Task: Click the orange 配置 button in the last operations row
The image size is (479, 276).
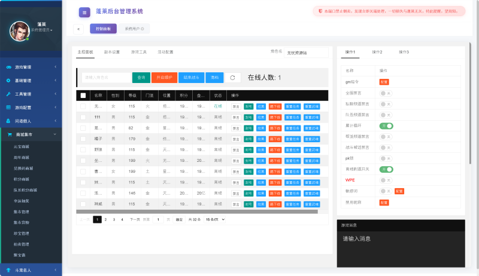Action: click(384, 203)
